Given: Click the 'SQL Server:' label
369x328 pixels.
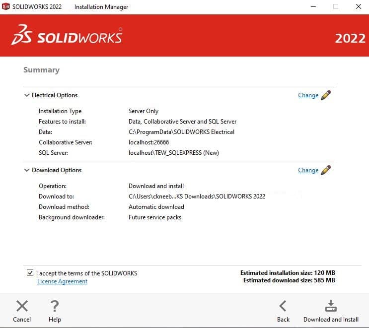Looking at the screenshot, I should 54,153.
